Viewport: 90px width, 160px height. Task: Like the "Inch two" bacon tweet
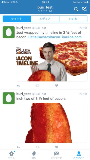(56, 147)
